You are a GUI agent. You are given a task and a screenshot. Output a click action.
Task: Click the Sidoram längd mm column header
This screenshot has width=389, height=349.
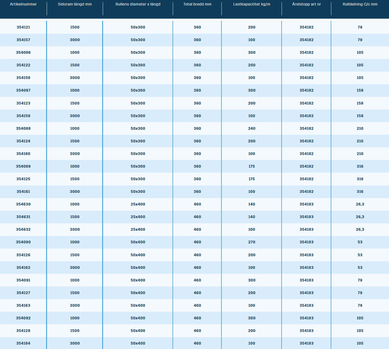pyautogui.click(x=75, y=4)
